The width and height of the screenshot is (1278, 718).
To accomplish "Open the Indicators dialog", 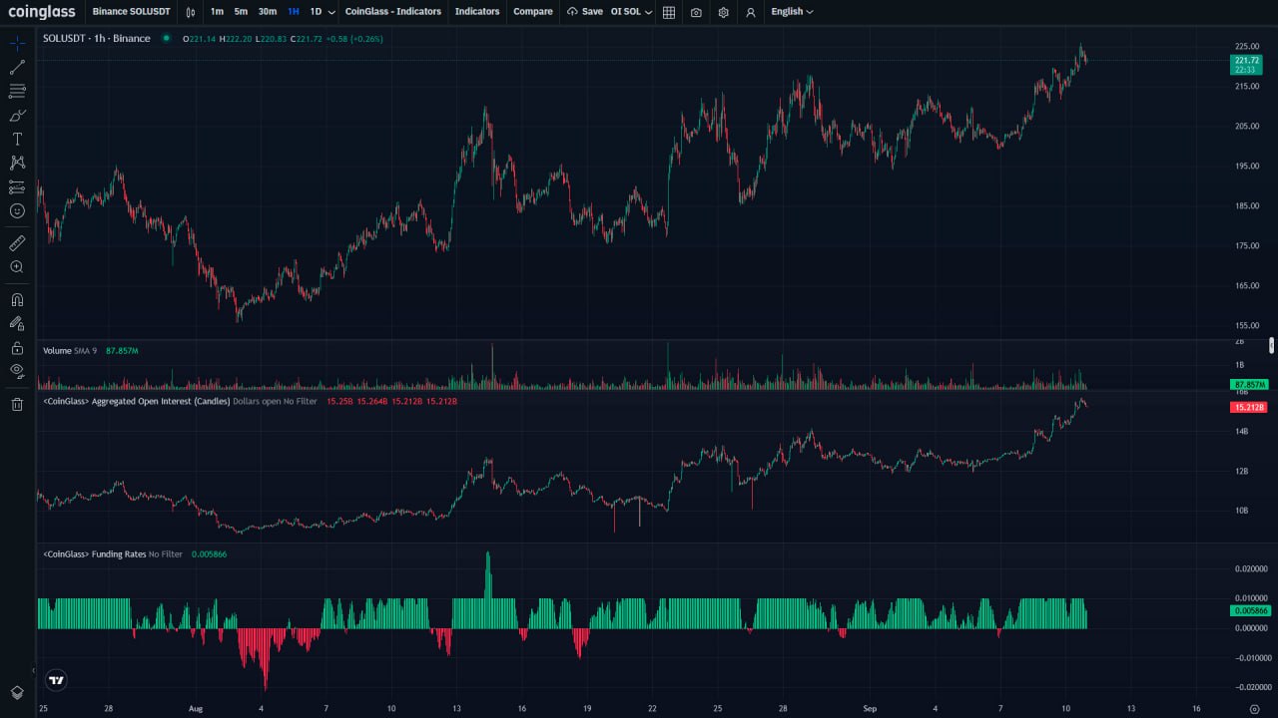I will click(477, 12).
